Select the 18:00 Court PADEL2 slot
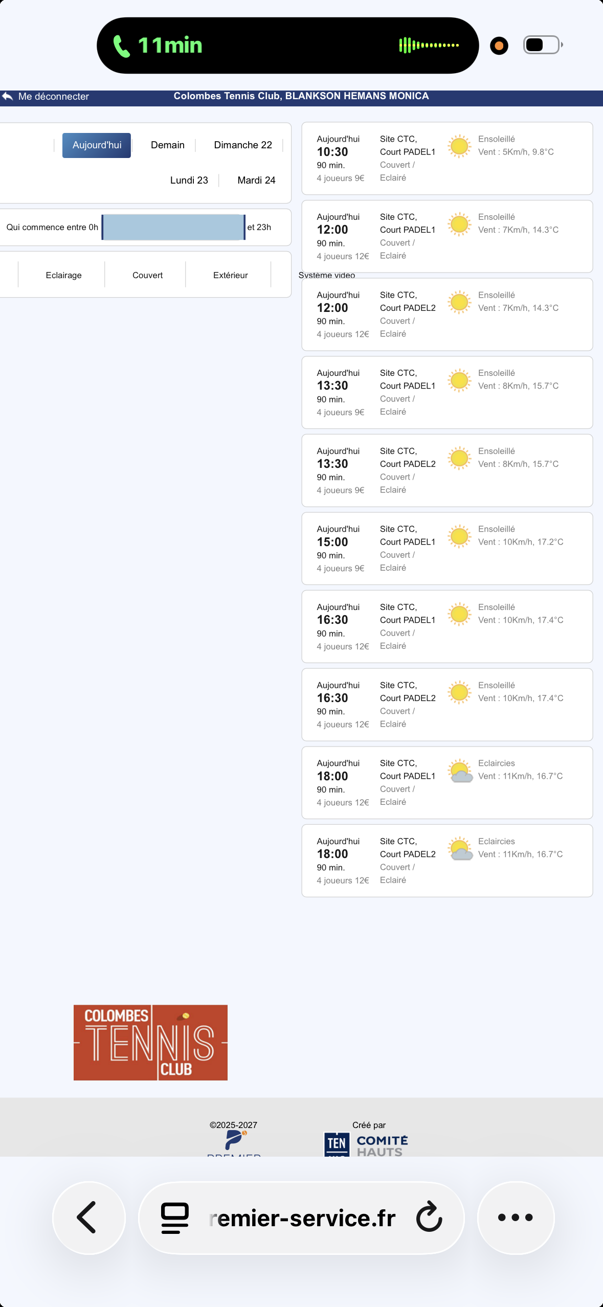This screenshot has height=1307, width=603. point(446,861)
